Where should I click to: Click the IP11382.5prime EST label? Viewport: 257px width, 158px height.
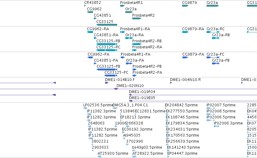pos(103,129)
